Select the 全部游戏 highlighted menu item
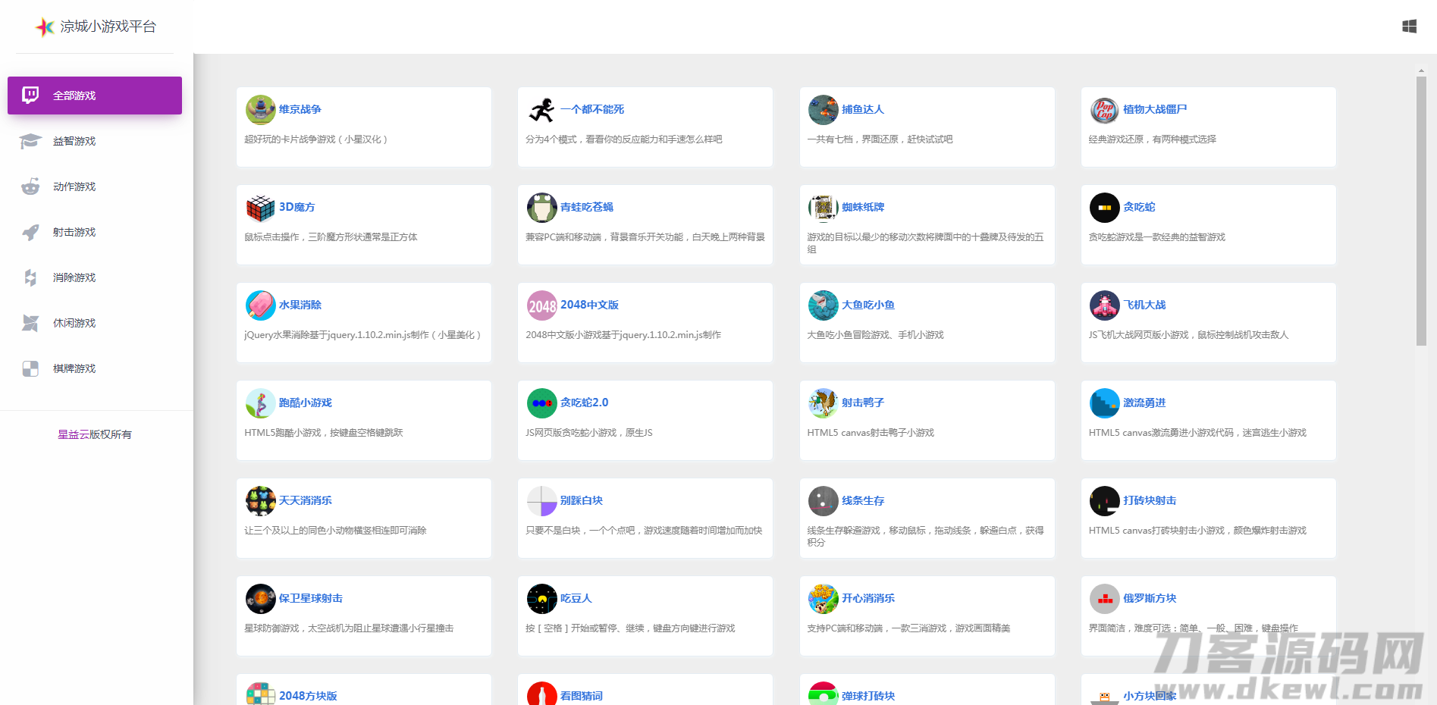The width and height of the screenshot is (1437, 705). (94, 96)
